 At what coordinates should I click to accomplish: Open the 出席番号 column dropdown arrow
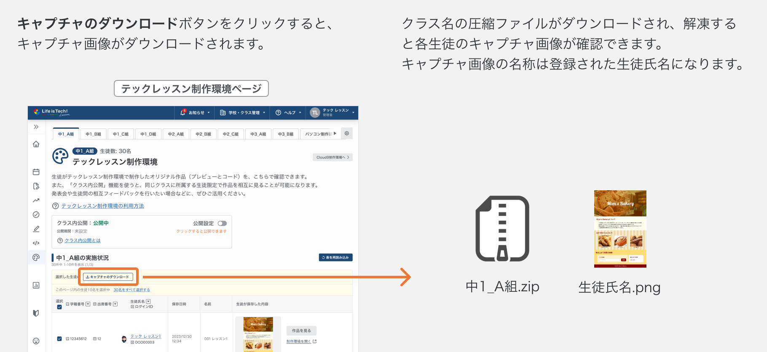[x=115, y=304]
